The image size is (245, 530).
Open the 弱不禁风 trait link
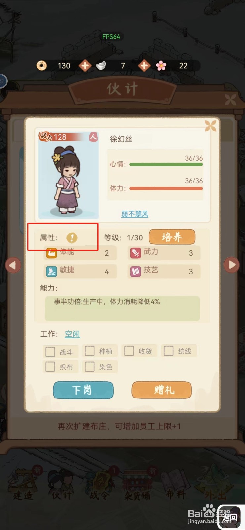click(x=135, y=214)
